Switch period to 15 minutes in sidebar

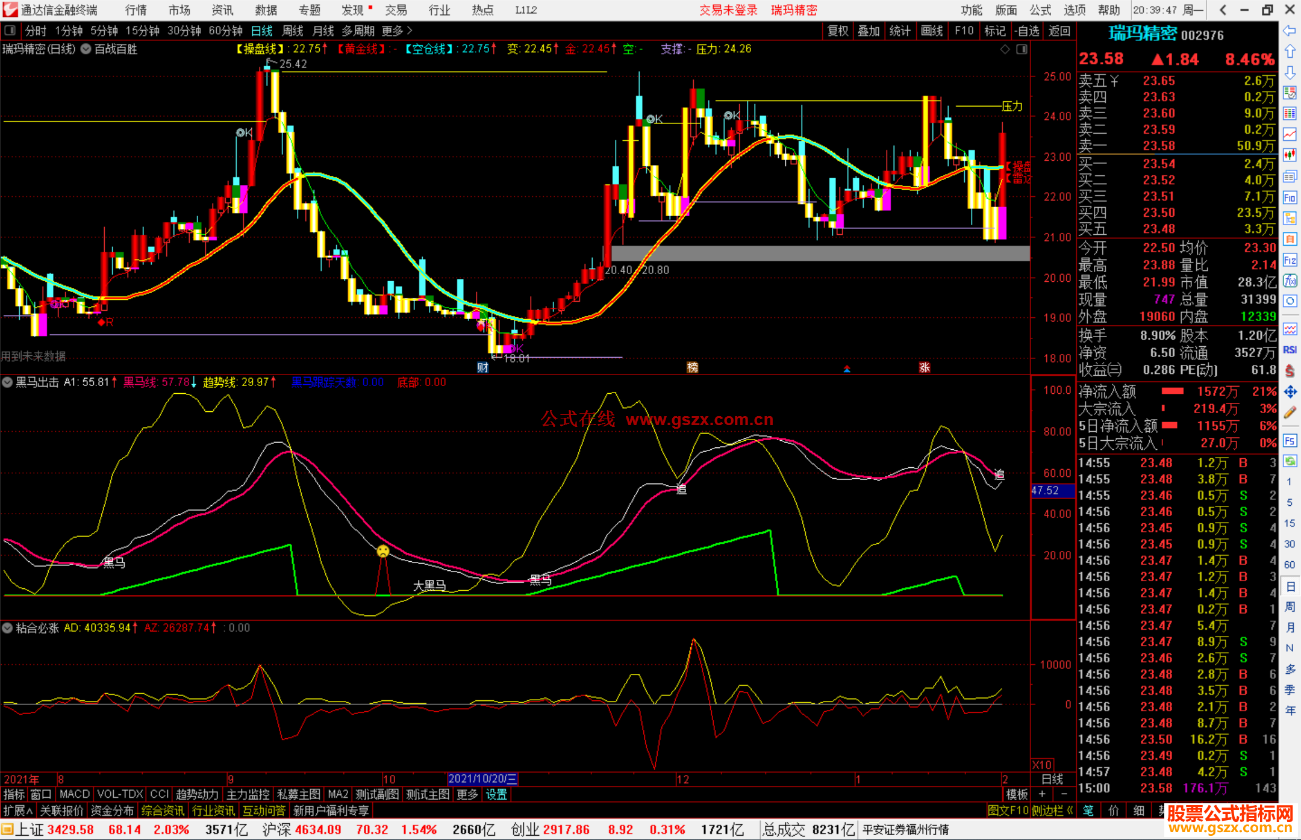[1290, 523]
